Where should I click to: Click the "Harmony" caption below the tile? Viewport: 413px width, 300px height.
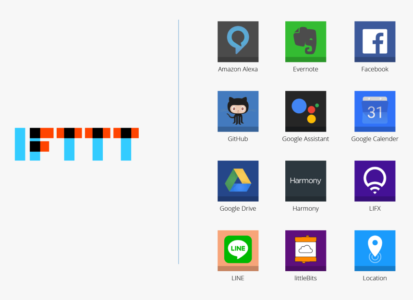point(305,209)
